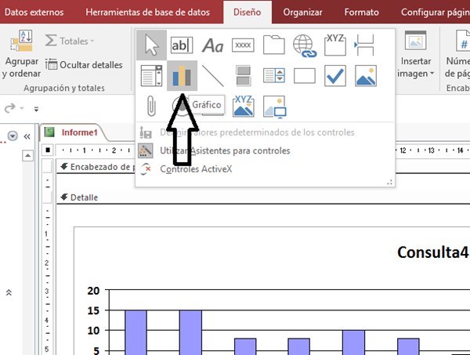Select the Check Box control

tap(335, 75)
